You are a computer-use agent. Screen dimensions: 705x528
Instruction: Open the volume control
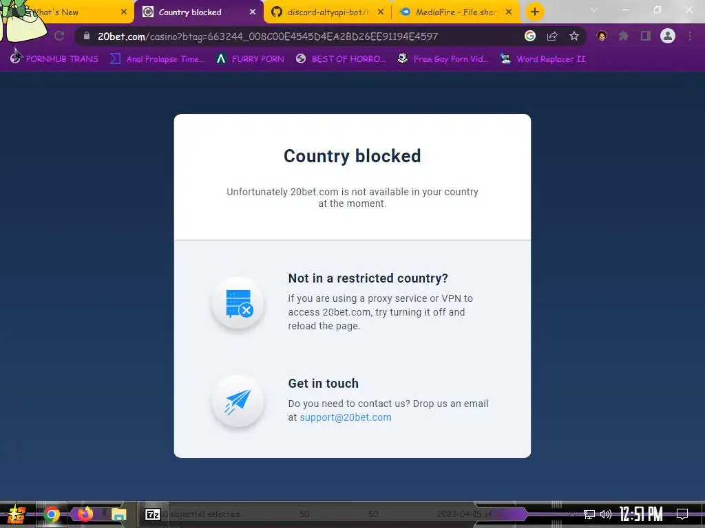tap(606, 514)
